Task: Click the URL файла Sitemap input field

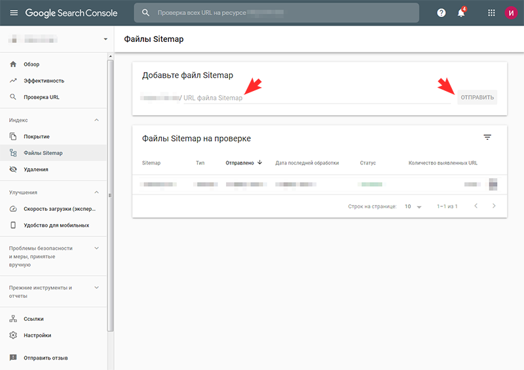Action: coord(314,98)
